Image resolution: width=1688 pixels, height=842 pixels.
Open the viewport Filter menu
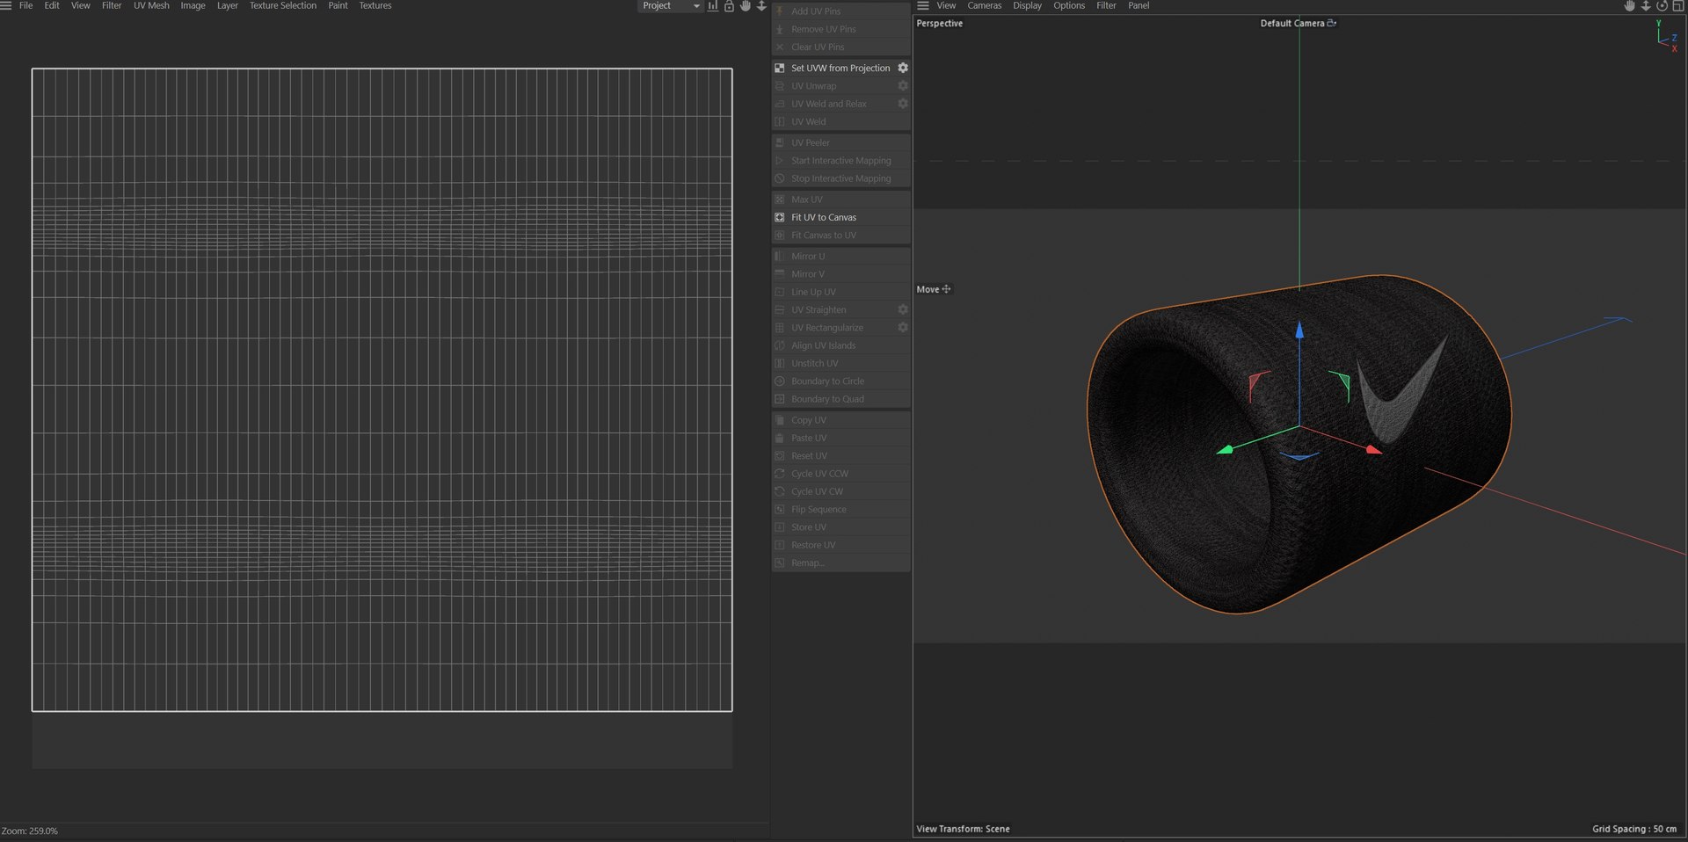click(1106, 5)
